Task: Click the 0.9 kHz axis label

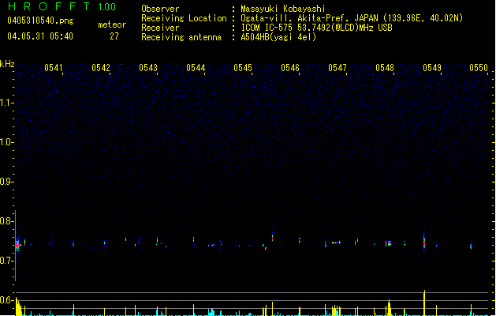Action: click(6, 182)
